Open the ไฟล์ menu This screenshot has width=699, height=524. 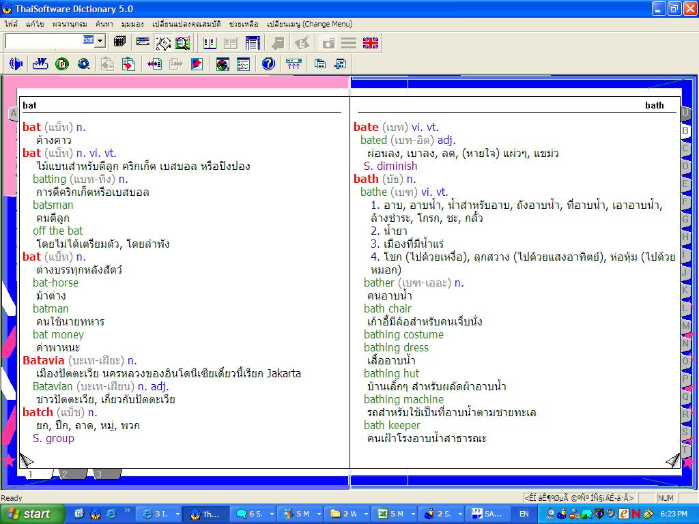pos(11,24)
